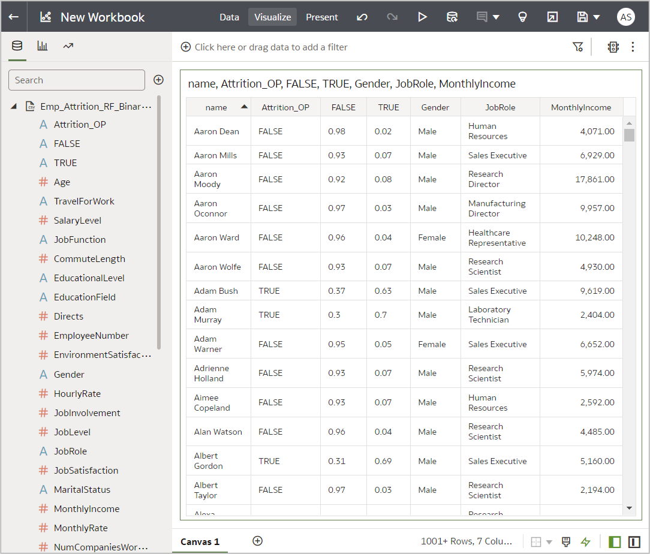The image size is (650, 554).
Task: Toggle the Auto Apply Data lightning icon
Action: click(585, 541)
